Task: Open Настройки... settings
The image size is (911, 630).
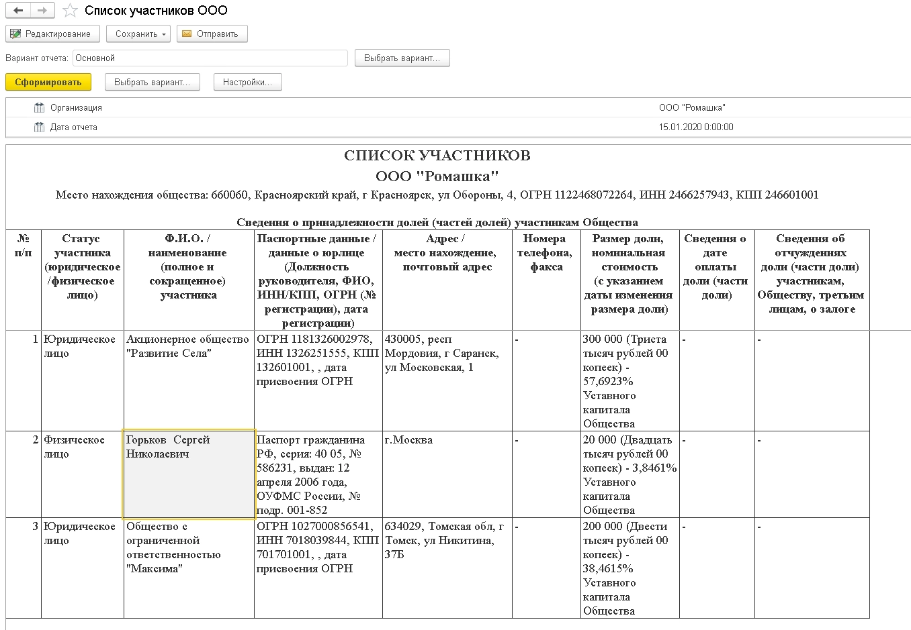Action: pyautogui.click(x=247, y=83)
